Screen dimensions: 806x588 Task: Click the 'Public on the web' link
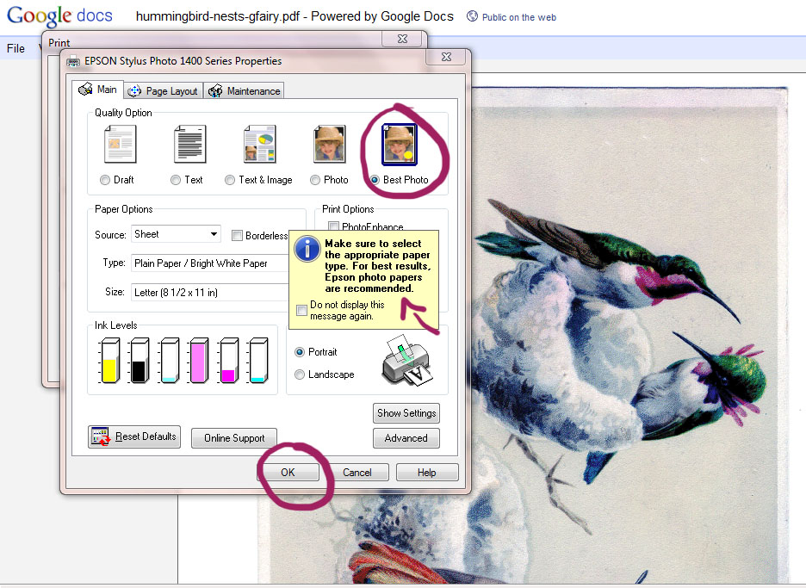coord(519,17)
